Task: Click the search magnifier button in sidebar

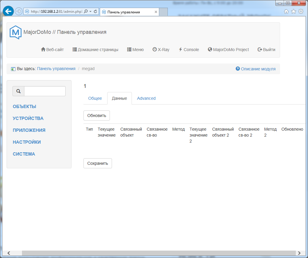Action: pos(18,91)
